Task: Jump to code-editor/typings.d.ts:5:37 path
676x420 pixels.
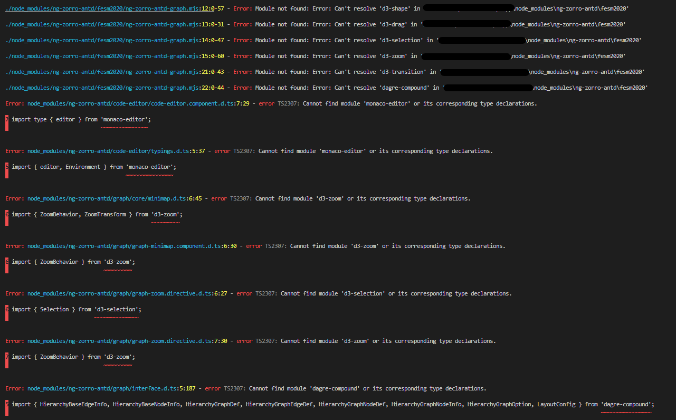Action: click(116, 151)
